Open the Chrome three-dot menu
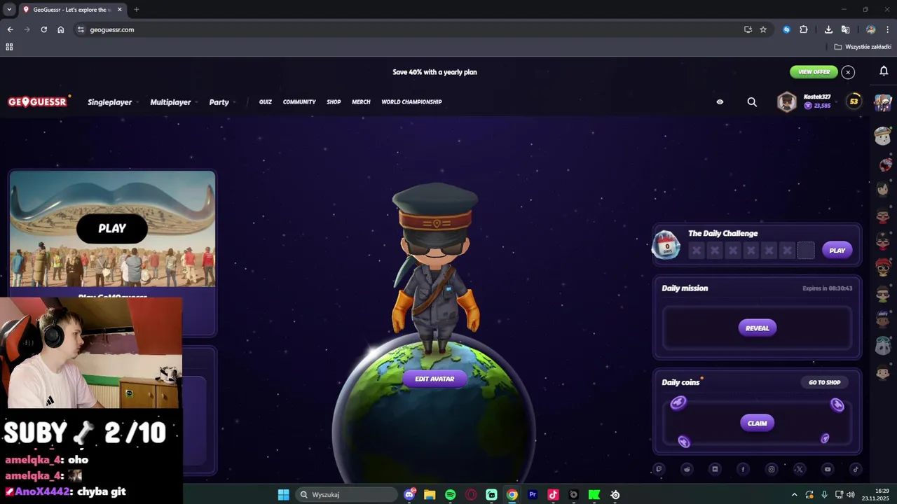897x504 pixels. [888, 29]
